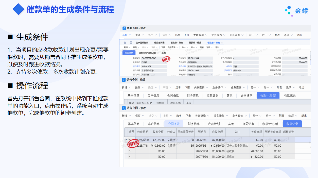Click the home icon in the tab bar

coord(125,43)
